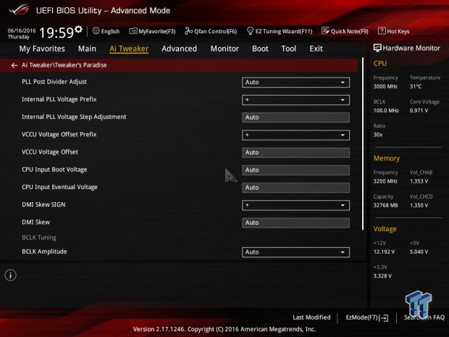Click the CPU frequency value 3000 MHz
This screenshot has height=337, width=449.
tap(385, 86)
